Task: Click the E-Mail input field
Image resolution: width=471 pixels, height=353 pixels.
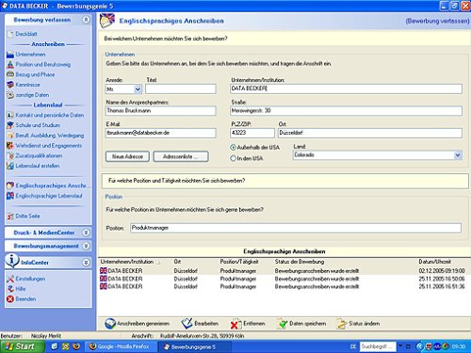Action: point(161,133)
